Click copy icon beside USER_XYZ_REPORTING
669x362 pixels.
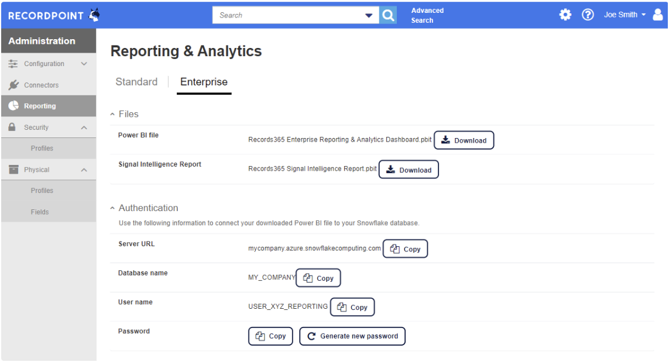point(342,307)
